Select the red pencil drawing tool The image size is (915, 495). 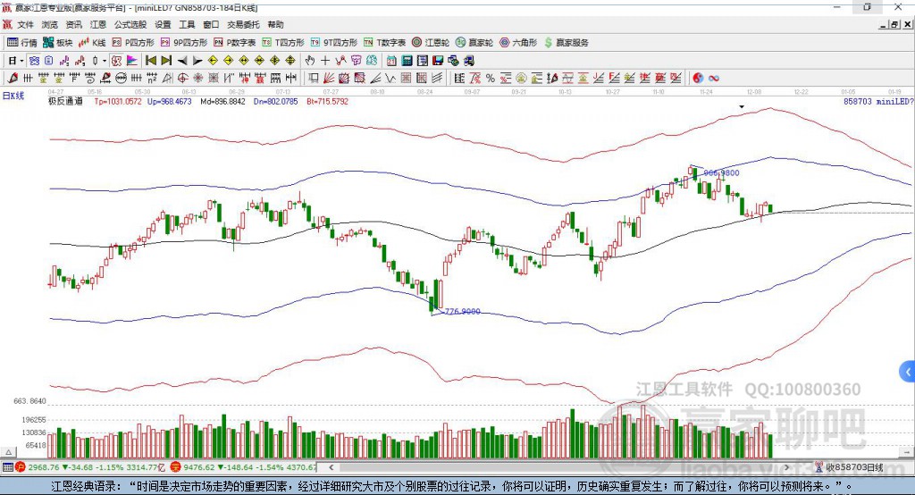click(x=13, y=79)
